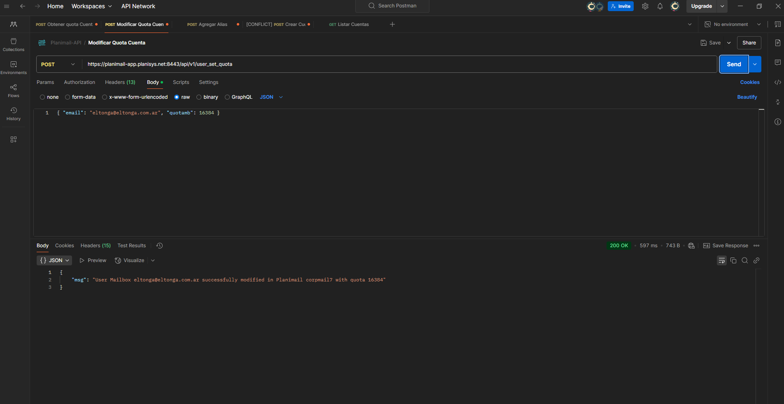Viewport: 784px width, 404px height.
Task: Go forward using the forward arrow
Action: [x=37, y=6]
